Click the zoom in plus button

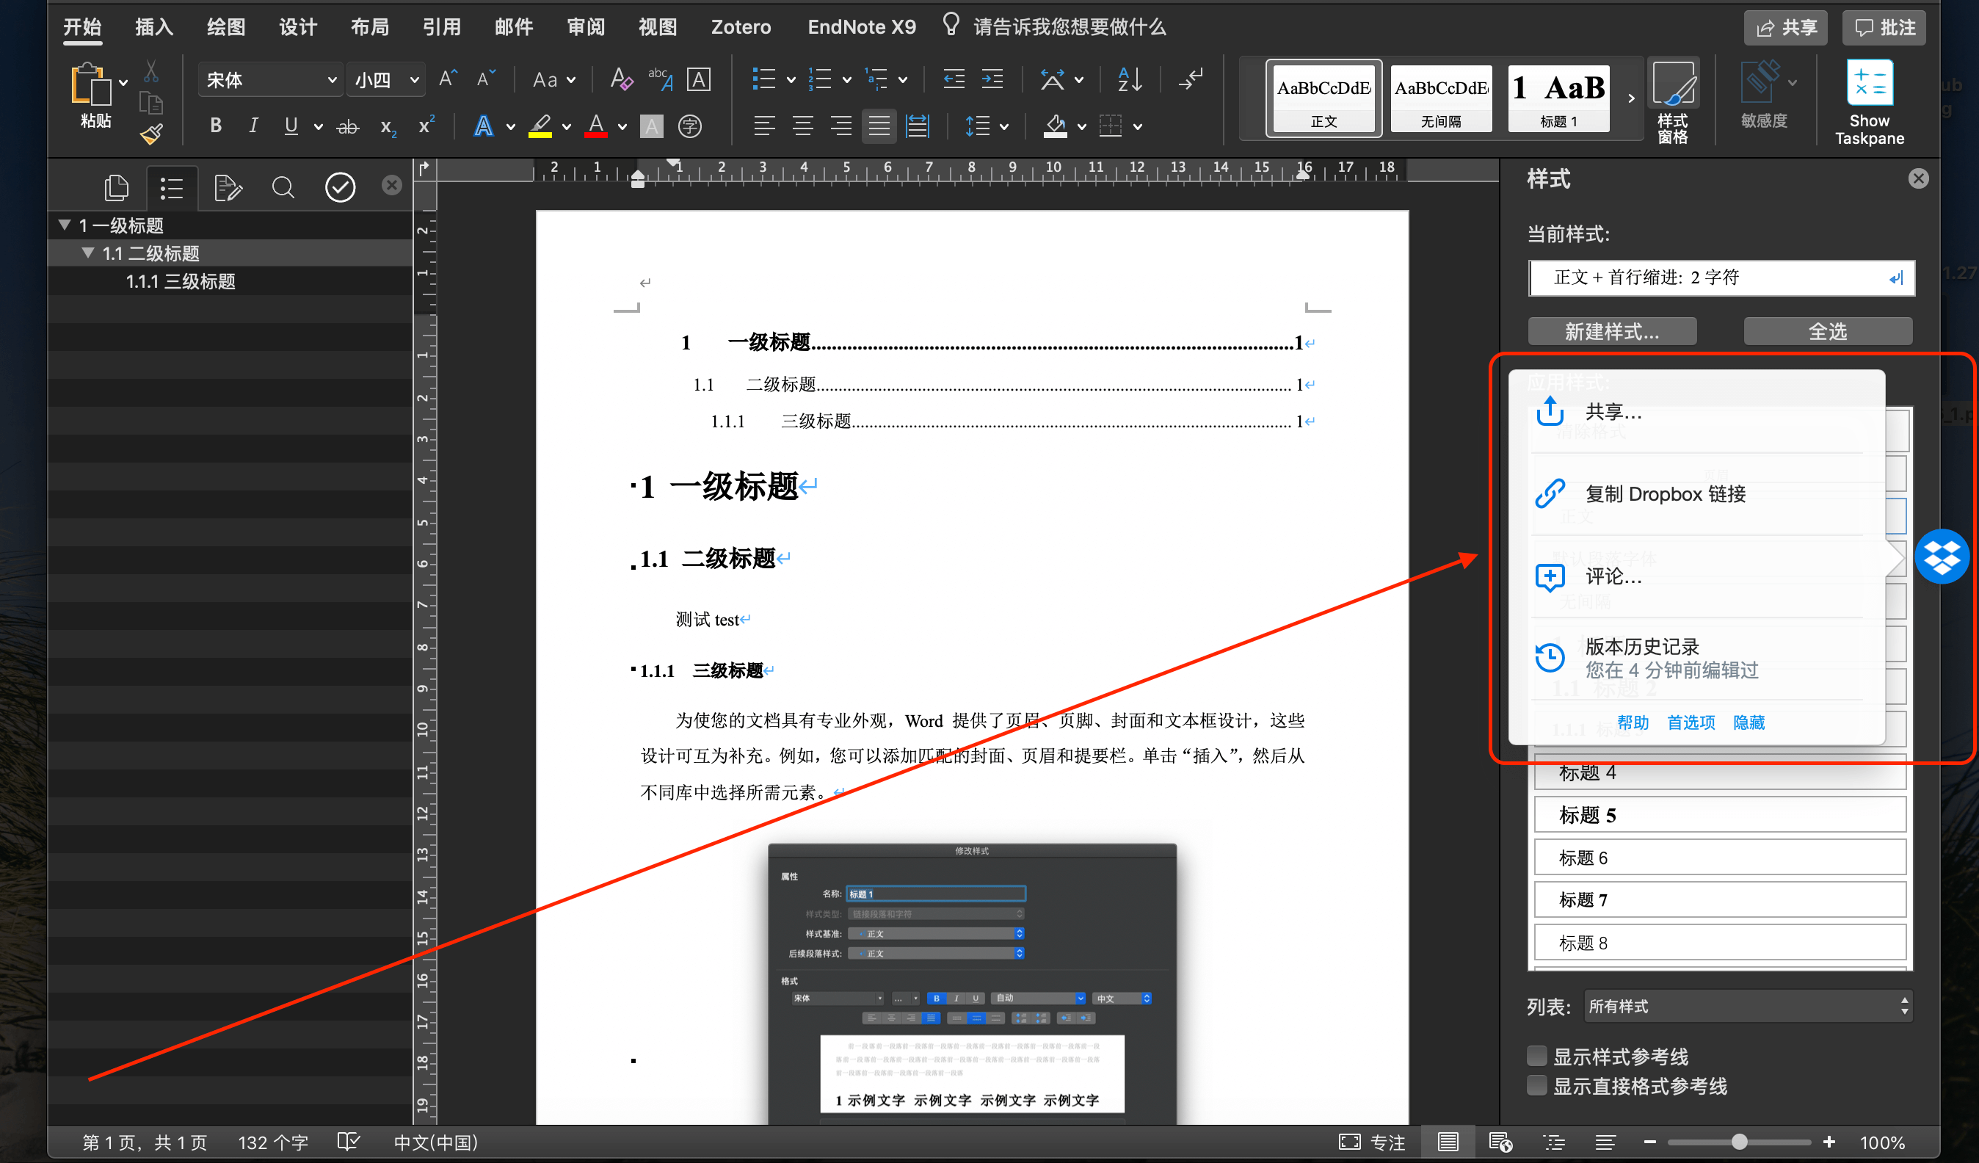click(x=1830, y=1142)
